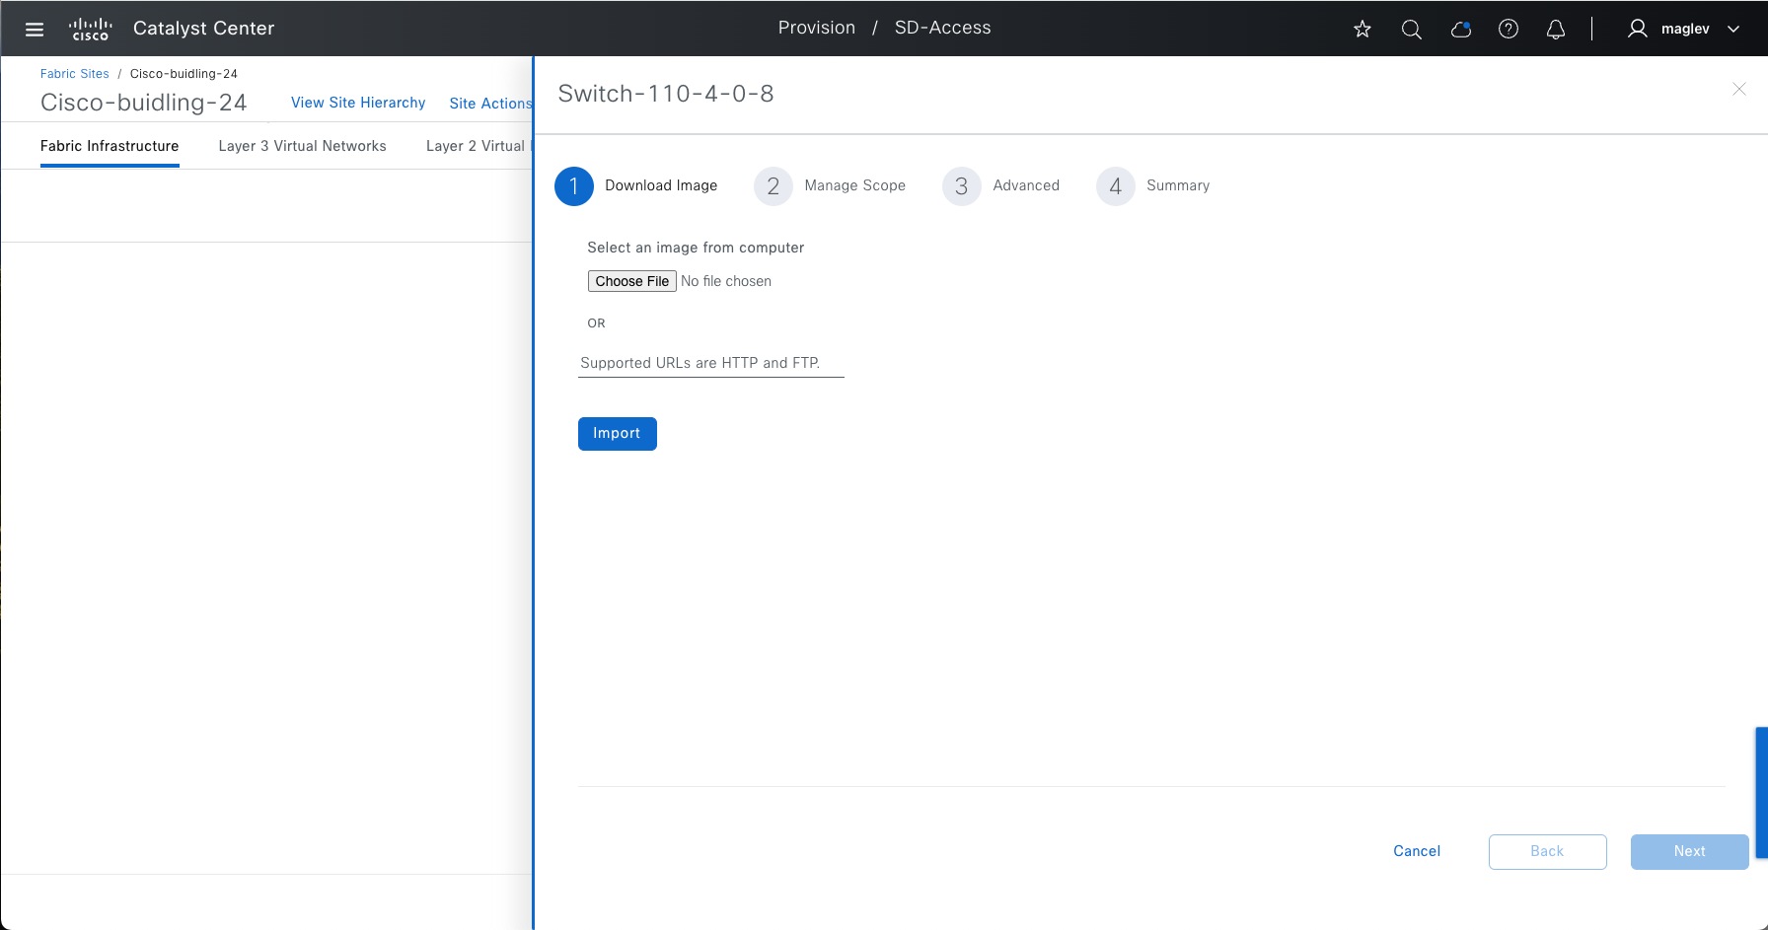Close the Switch-110-4-0-8 panel
The width and height of the screenshot is (1768, 930).
[1739, 90]
